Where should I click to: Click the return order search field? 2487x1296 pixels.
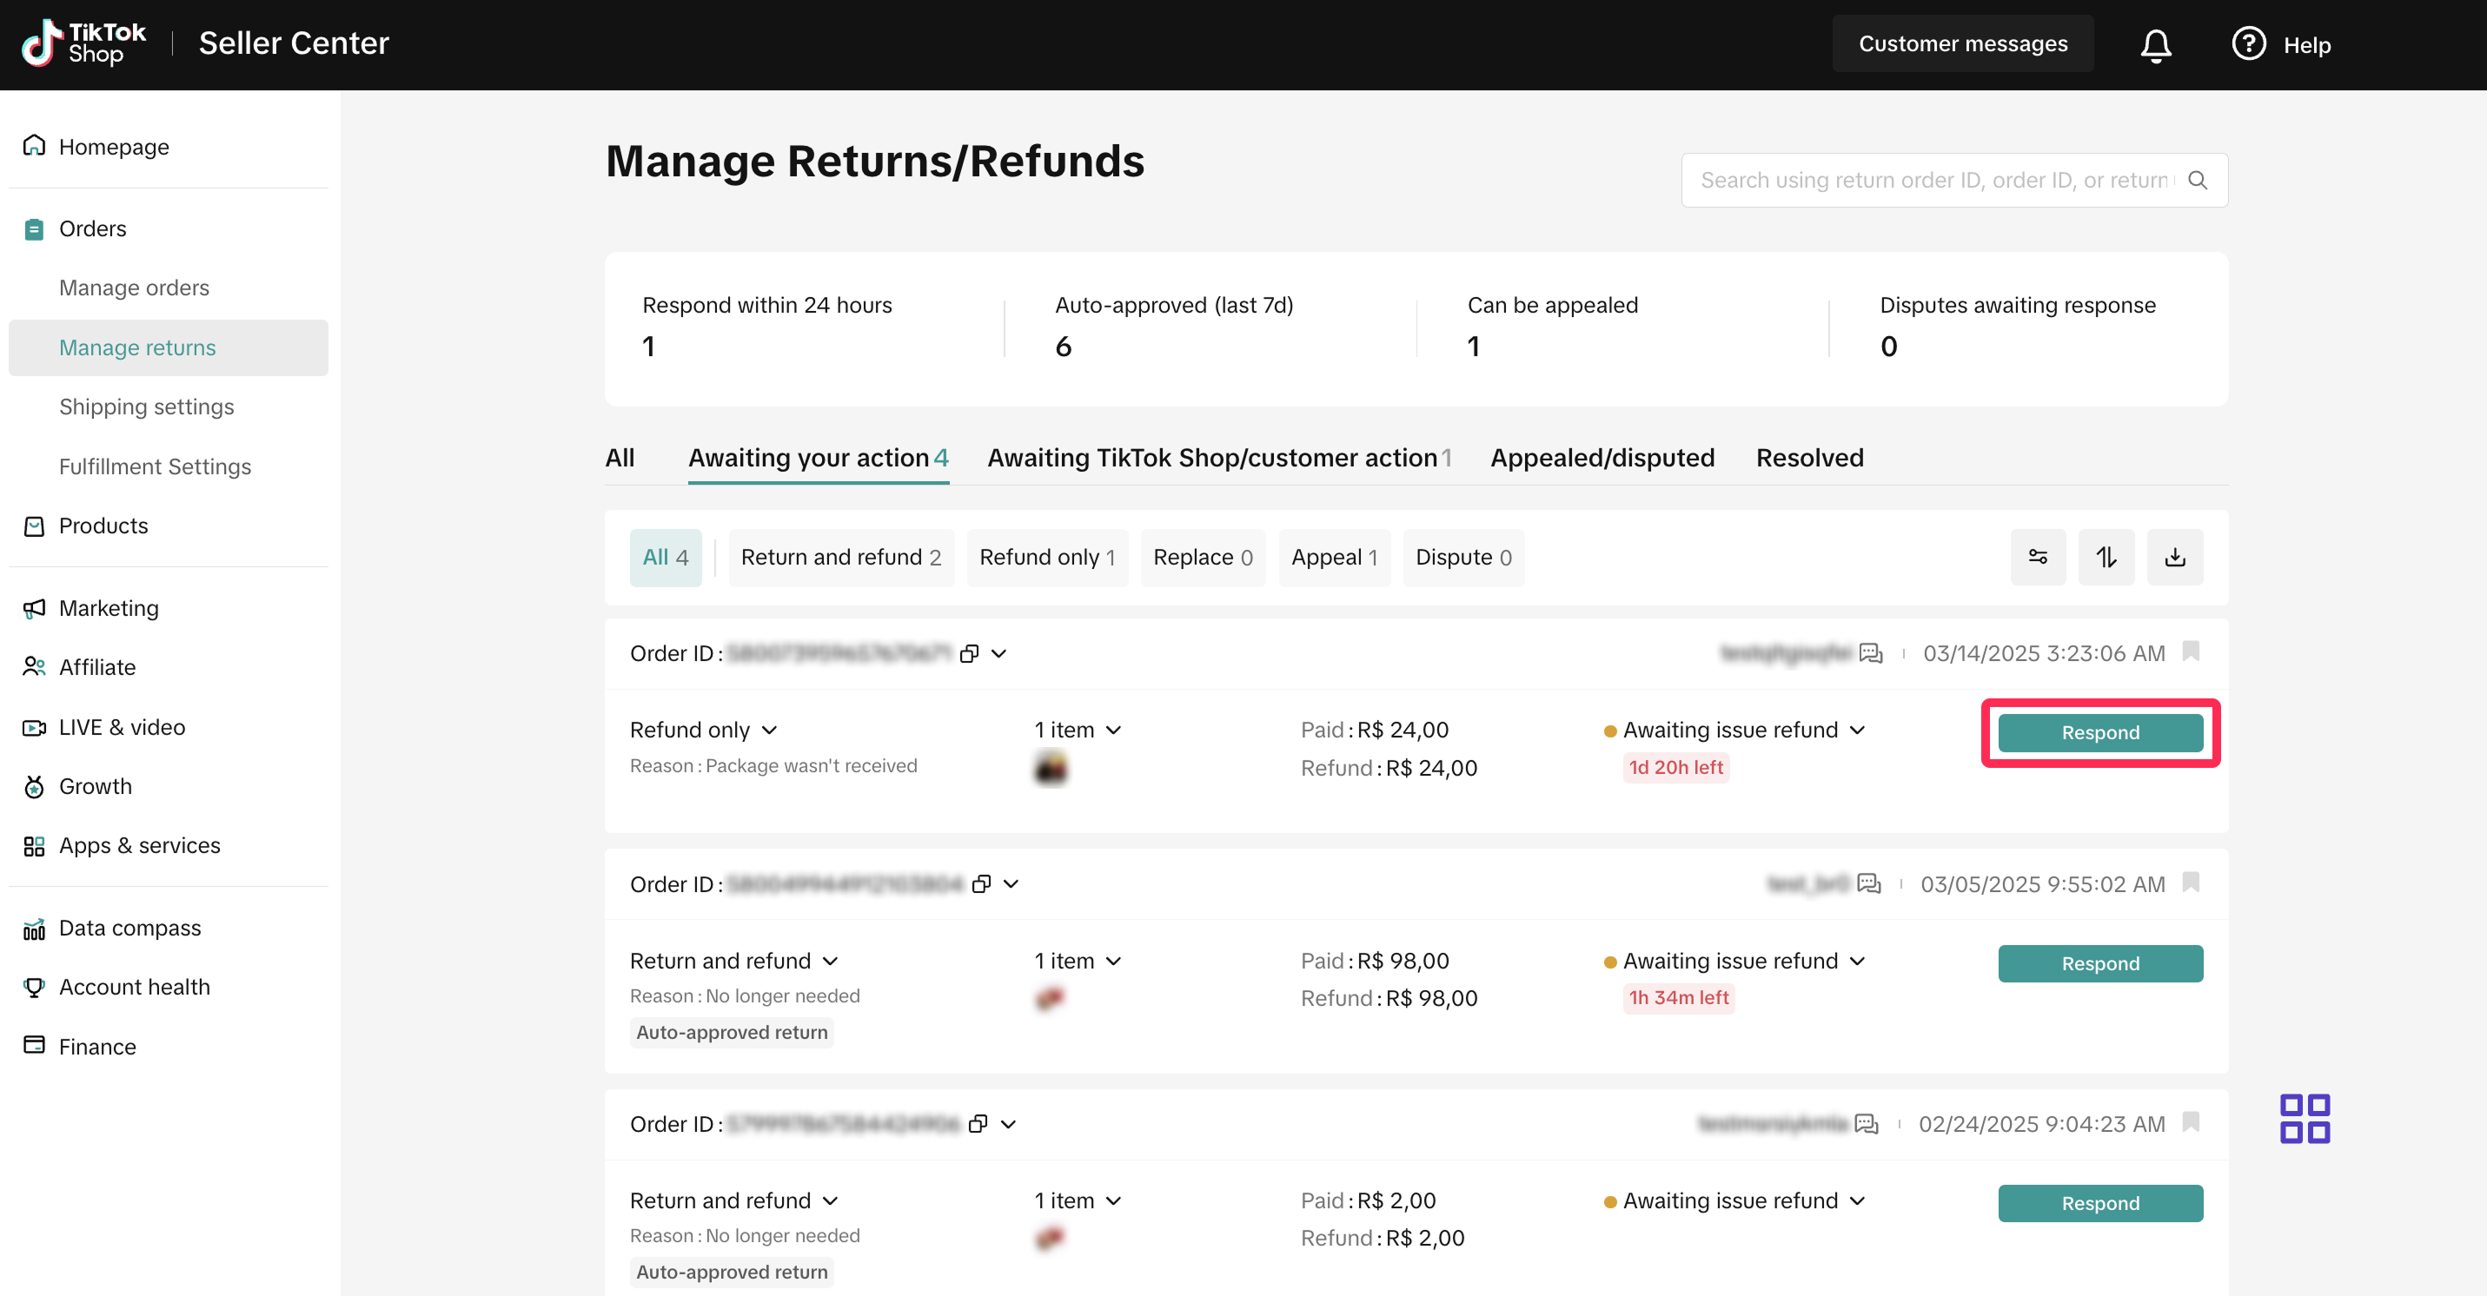(1936, 181)
